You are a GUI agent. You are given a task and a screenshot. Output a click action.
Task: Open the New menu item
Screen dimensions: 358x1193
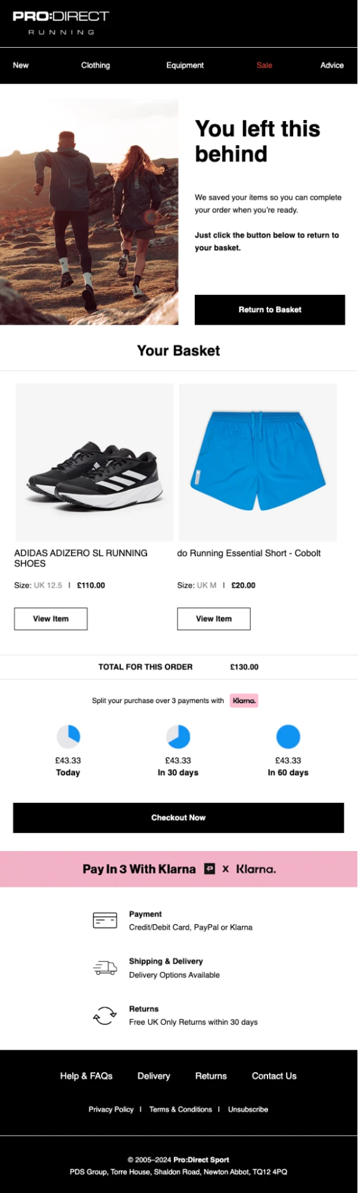point(21,66)
